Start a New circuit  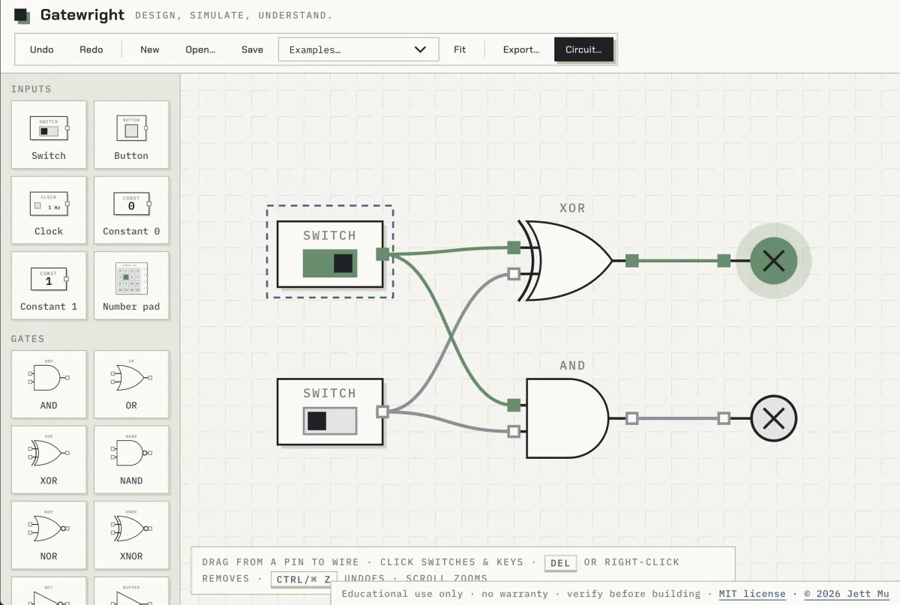click(x=150, y=49)
